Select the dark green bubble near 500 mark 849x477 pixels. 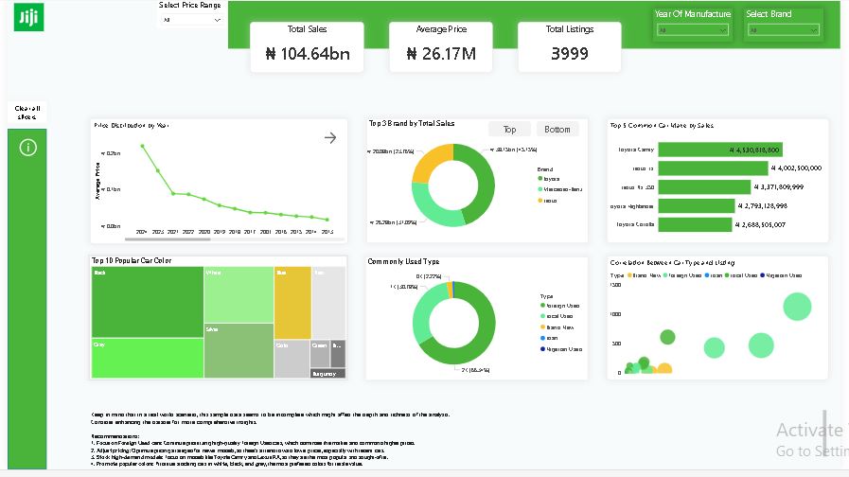coord(667,337)
